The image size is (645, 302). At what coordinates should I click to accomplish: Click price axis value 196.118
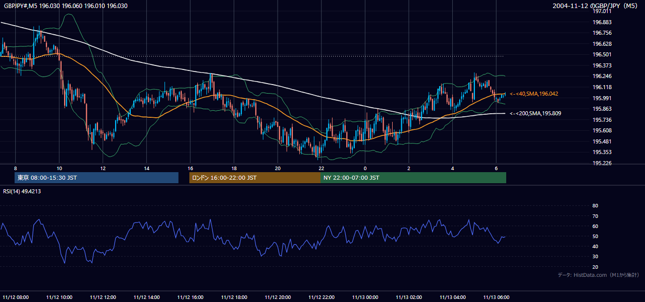point(602,87)
